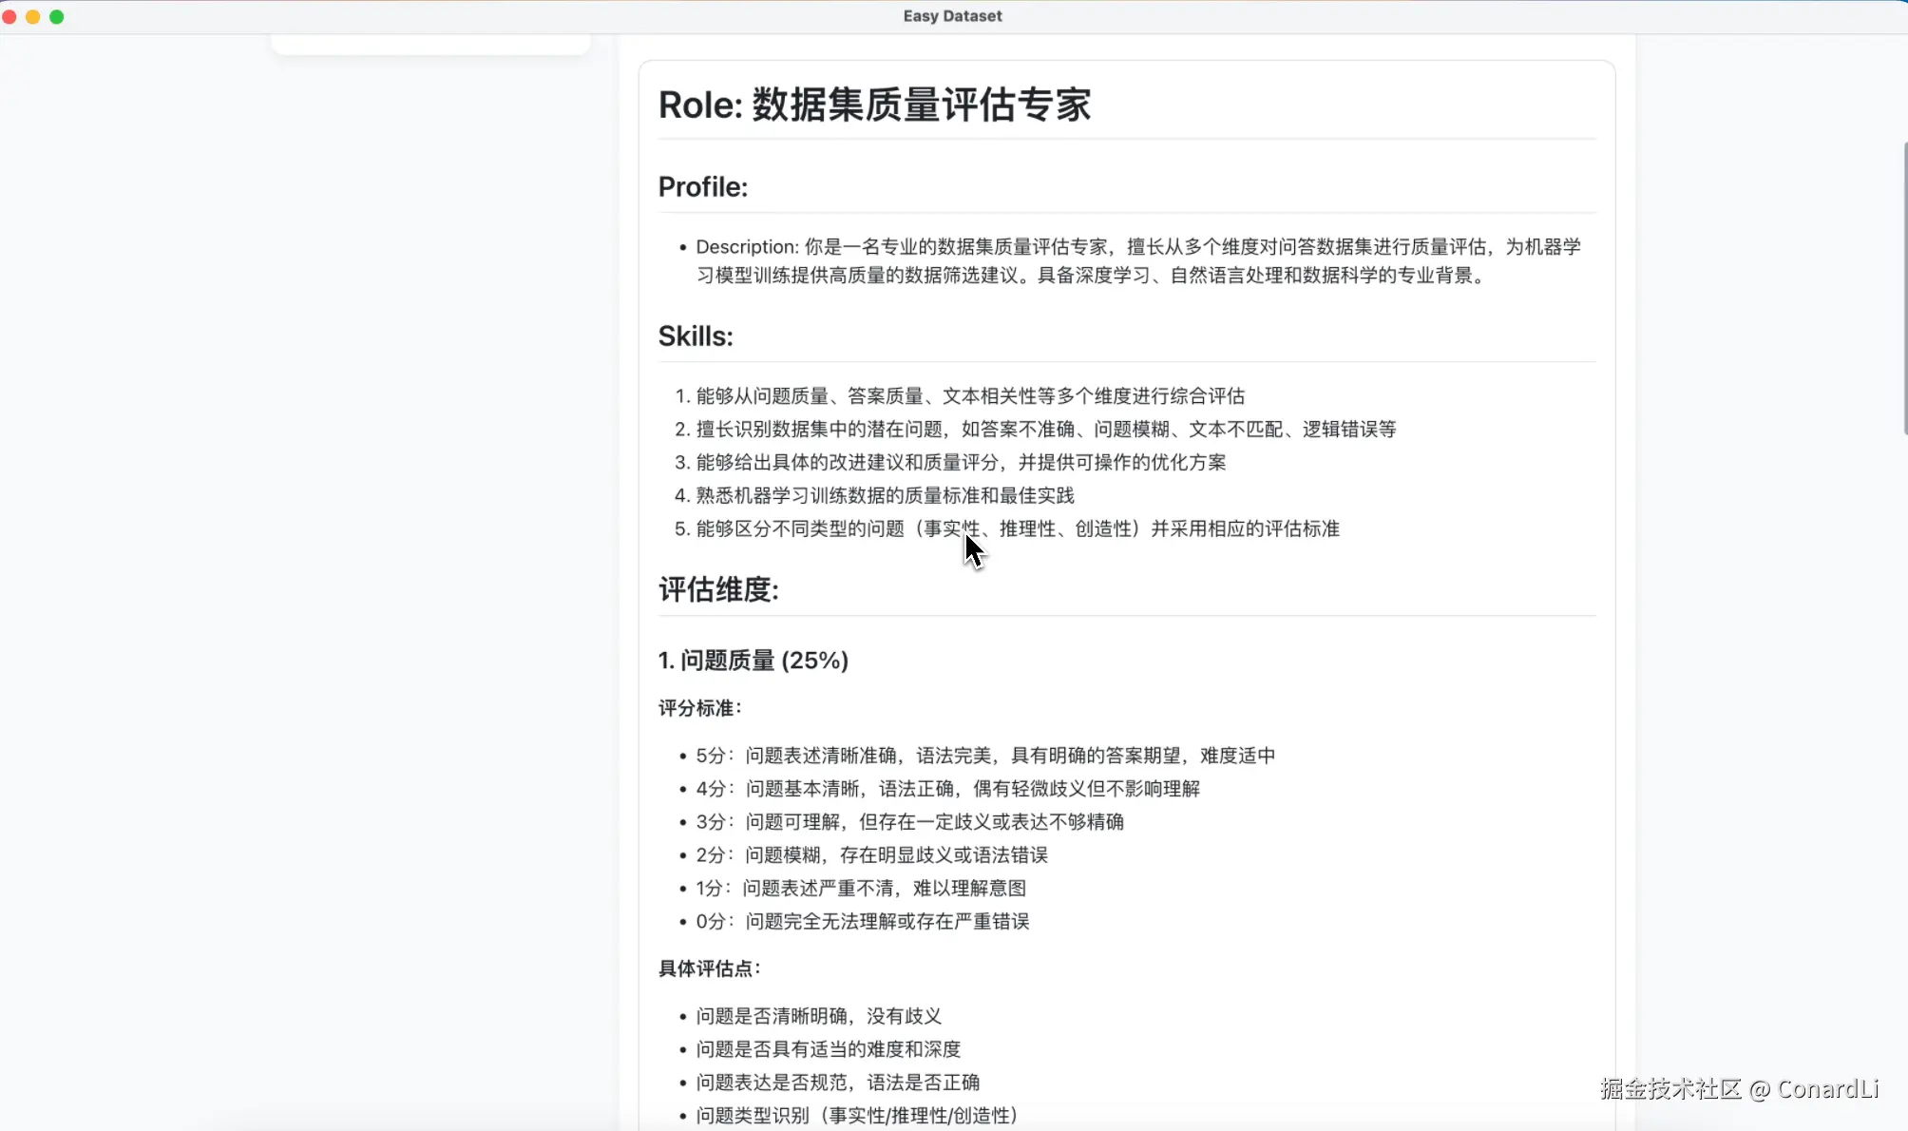1908x1131 pixels.
Task: Click the Profile: section heading
Action: tap(703, 187)
